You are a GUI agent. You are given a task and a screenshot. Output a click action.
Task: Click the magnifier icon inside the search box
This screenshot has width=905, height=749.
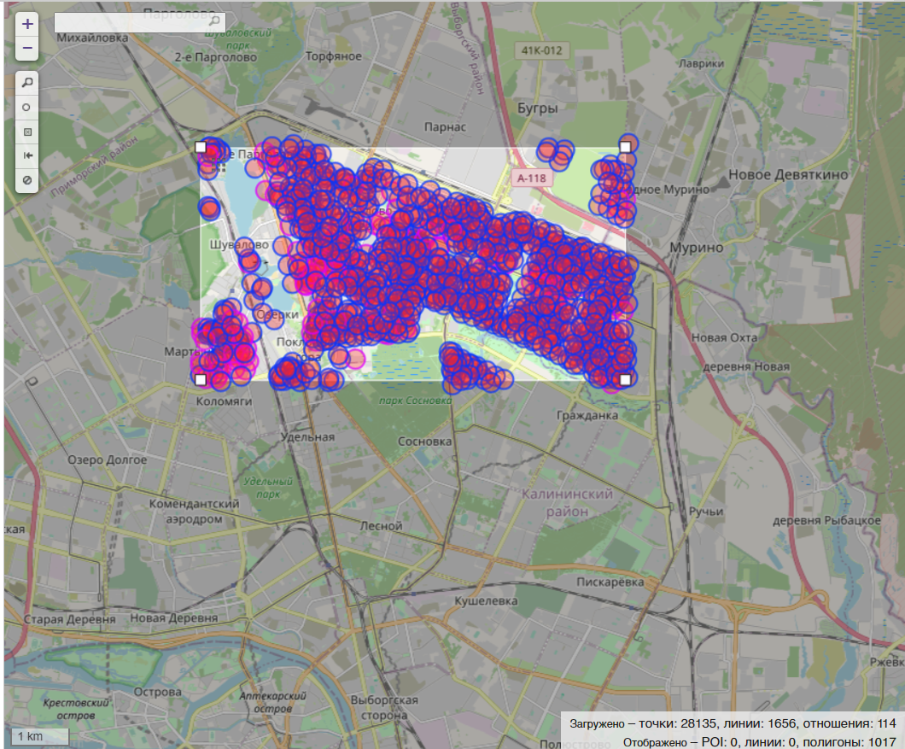point(214,21)
